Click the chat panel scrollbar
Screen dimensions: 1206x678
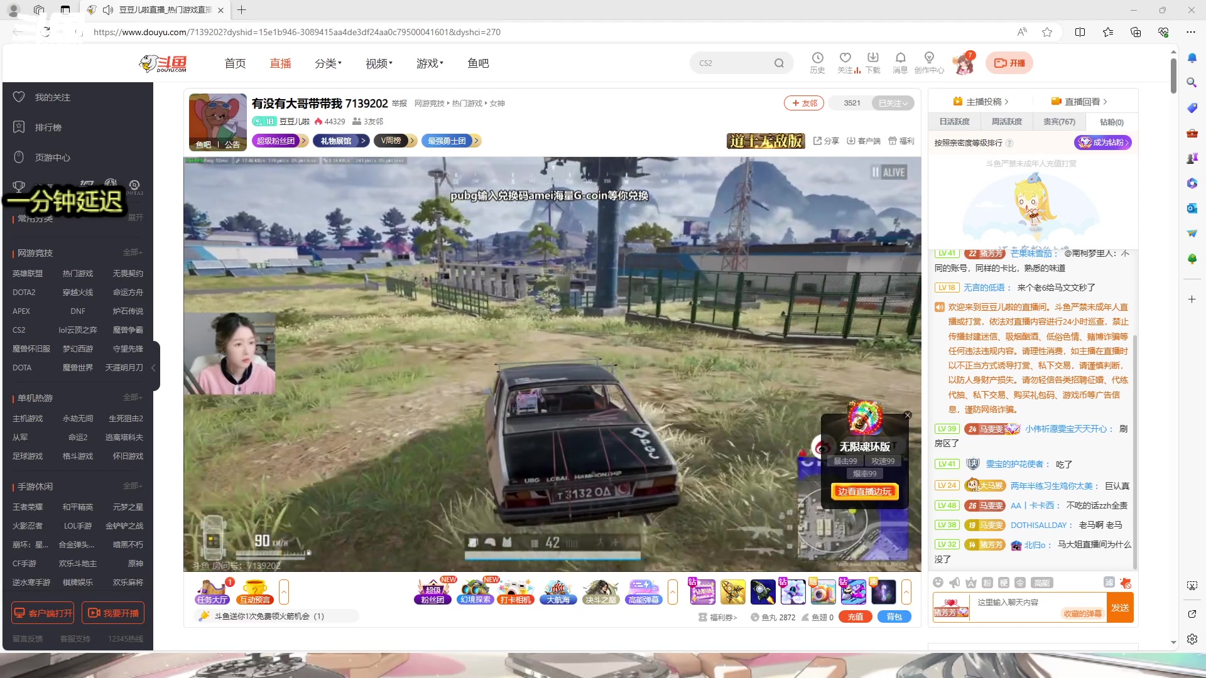pyautogui.click(x=1135, y=452)
